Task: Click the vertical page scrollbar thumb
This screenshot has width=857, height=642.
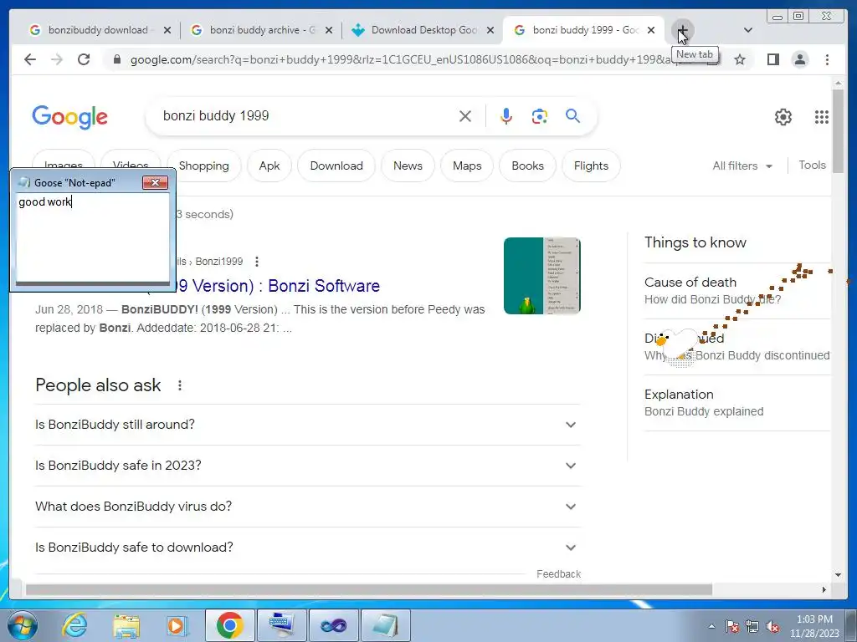Action: point(838,131)
